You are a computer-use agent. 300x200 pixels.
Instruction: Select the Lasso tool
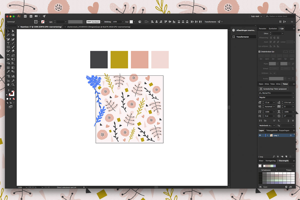pos(13,35)
